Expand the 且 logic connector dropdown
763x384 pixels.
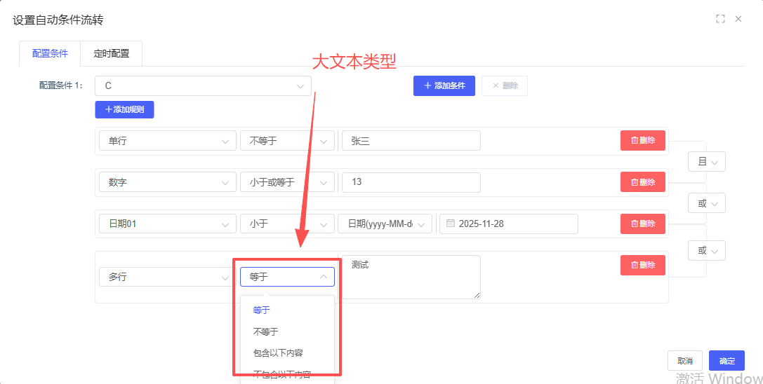706,162
